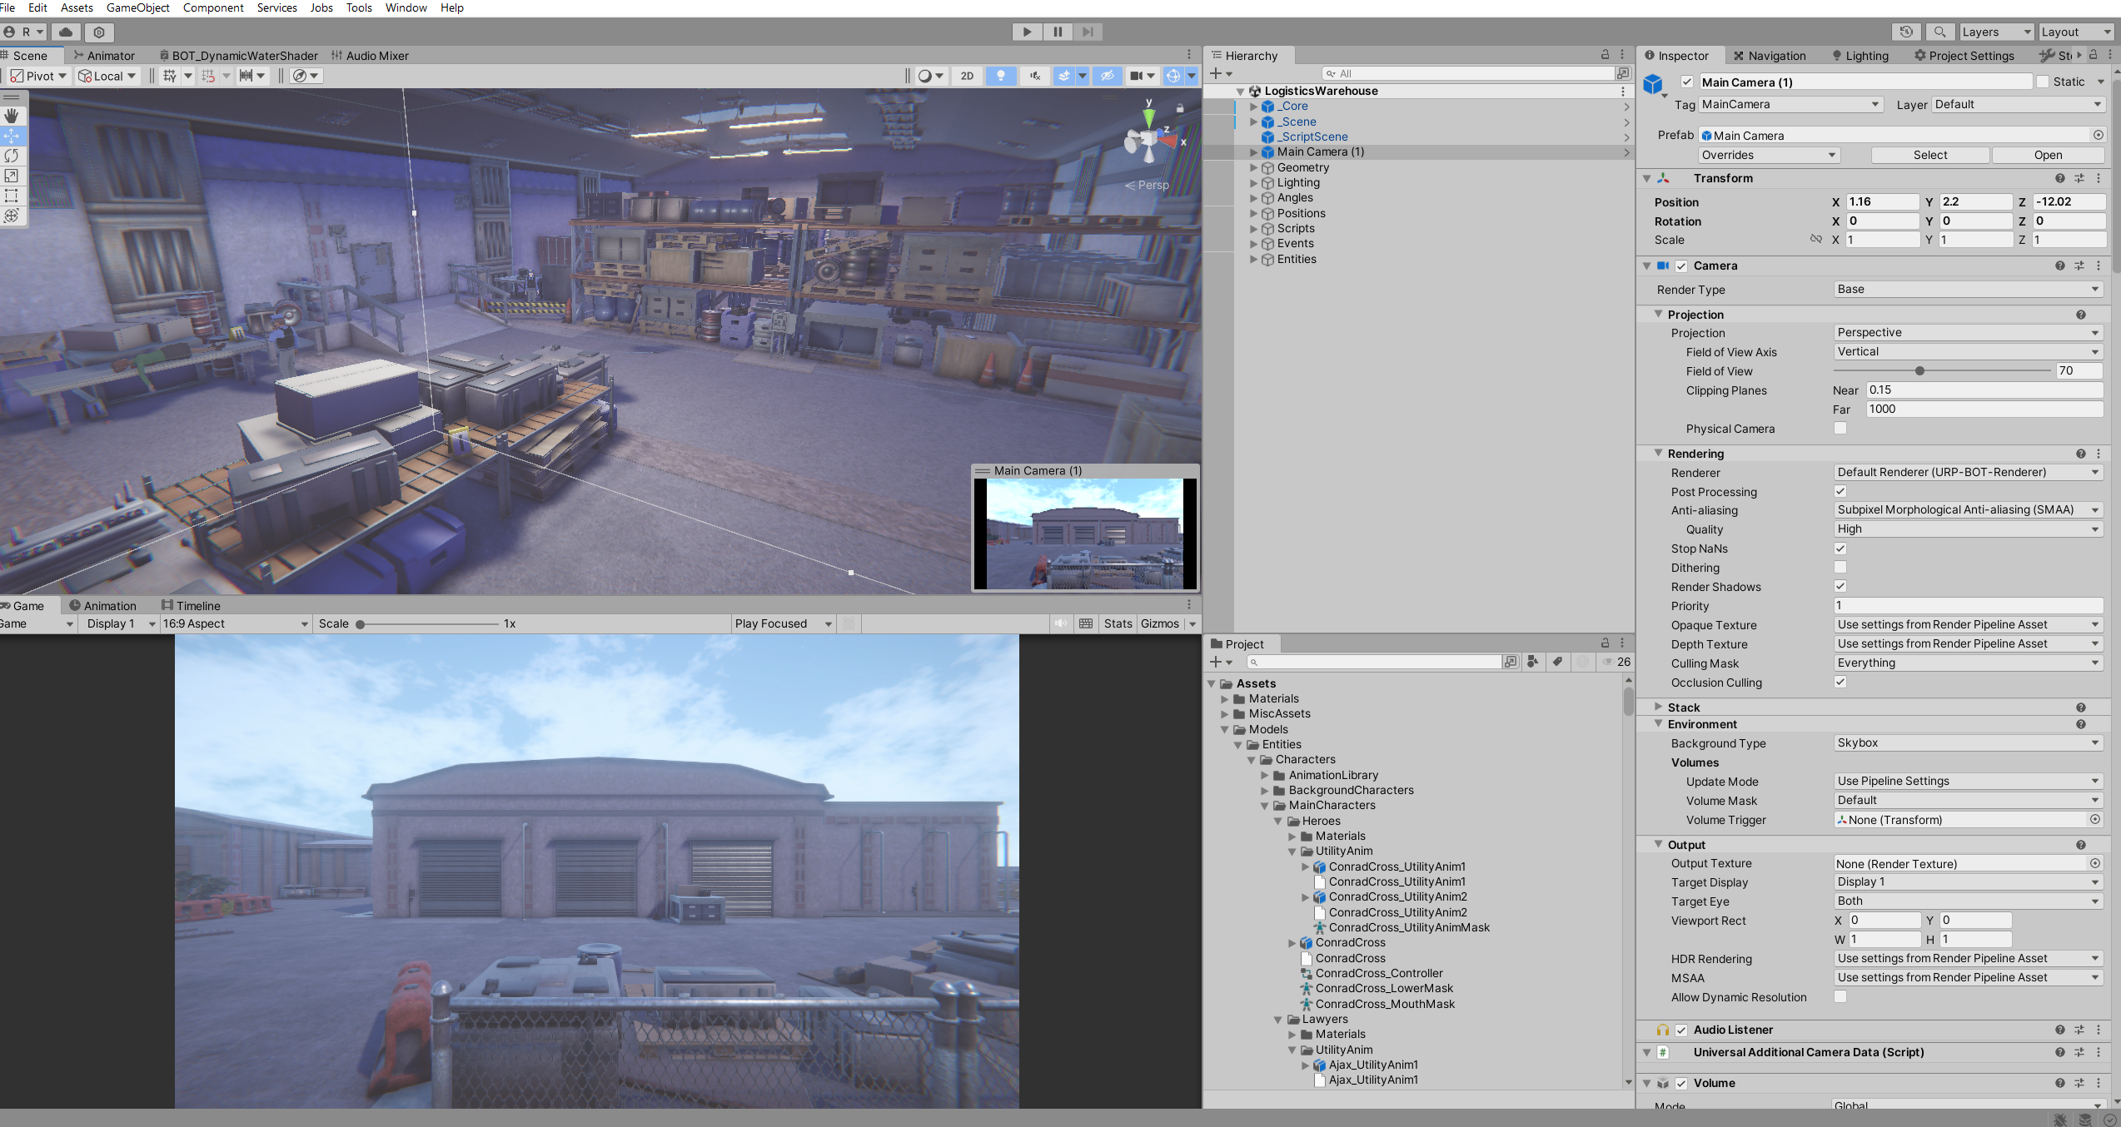This screenshot has width=2121, height=1127.
Task: Click the Pause button
Action: pyautogui.click(x=1058, y=32)
